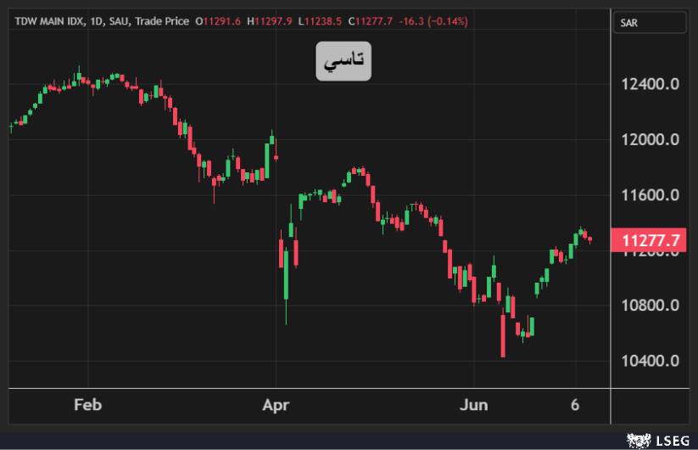The width and height of the screenshot is (698, 450).
Task: Click the Arabic تاسي label badge
Action: tap(343, 60)
